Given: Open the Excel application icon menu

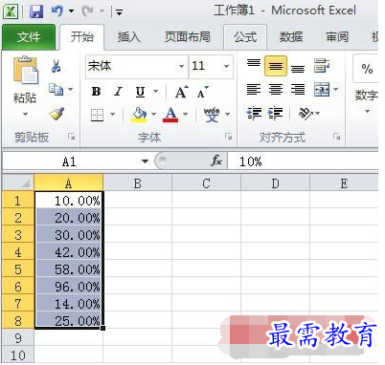Looking at the screenshot, I should click(11, 11).
